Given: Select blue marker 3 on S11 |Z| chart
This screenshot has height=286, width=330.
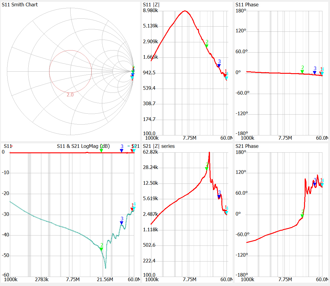Looking at the screenshot, I should tap(219, 66).
